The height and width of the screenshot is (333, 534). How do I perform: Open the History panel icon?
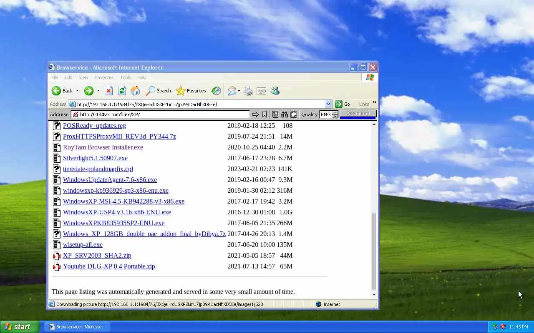tap(216, 91)
